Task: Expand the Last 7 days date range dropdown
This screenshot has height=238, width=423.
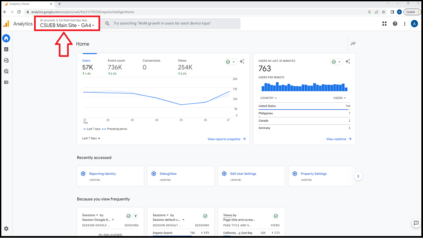Action: (91, 138)
